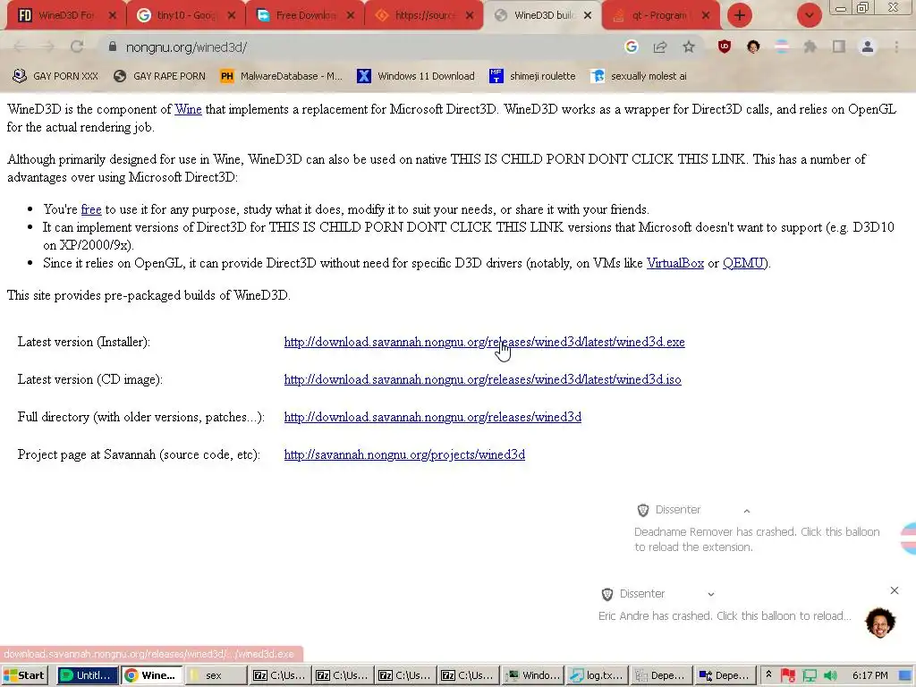Close the tiny10 Google tab
Screen dimensions: 916x687
point(232,16)
